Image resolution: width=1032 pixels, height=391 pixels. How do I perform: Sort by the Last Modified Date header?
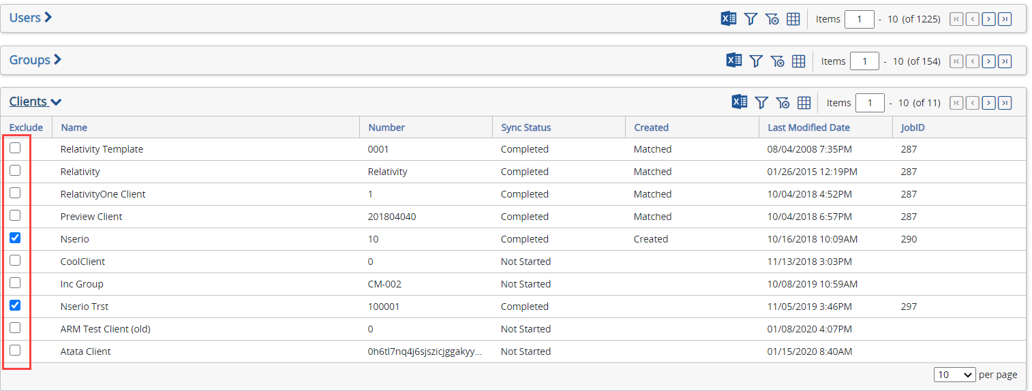(808, 127)
